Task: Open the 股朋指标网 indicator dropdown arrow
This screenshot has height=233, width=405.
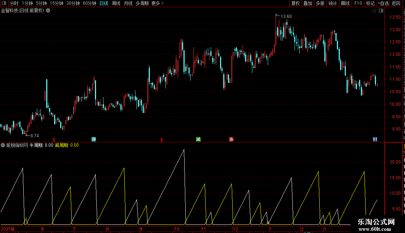Action: pyautogui.click(x=3, y=145)
